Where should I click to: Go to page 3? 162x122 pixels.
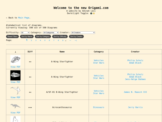pyautogui.click(x=36, y=40)
